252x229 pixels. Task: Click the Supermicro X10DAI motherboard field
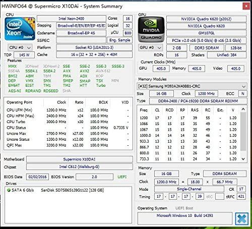(x=80, y=159)
